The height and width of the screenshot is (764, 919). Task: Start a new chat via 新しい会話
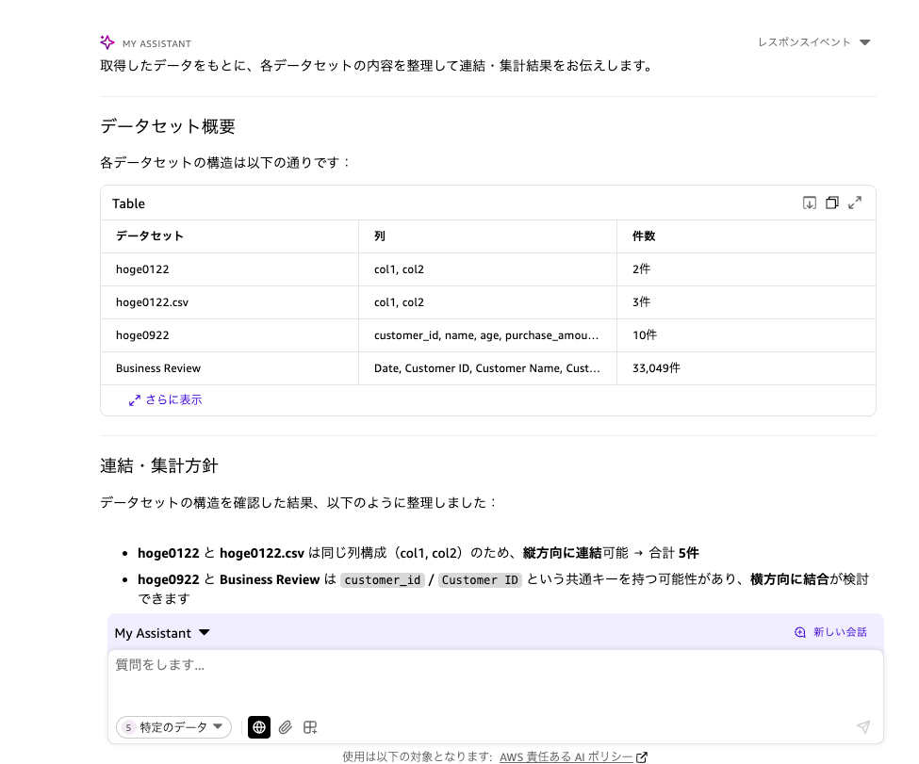click(831, 632)
